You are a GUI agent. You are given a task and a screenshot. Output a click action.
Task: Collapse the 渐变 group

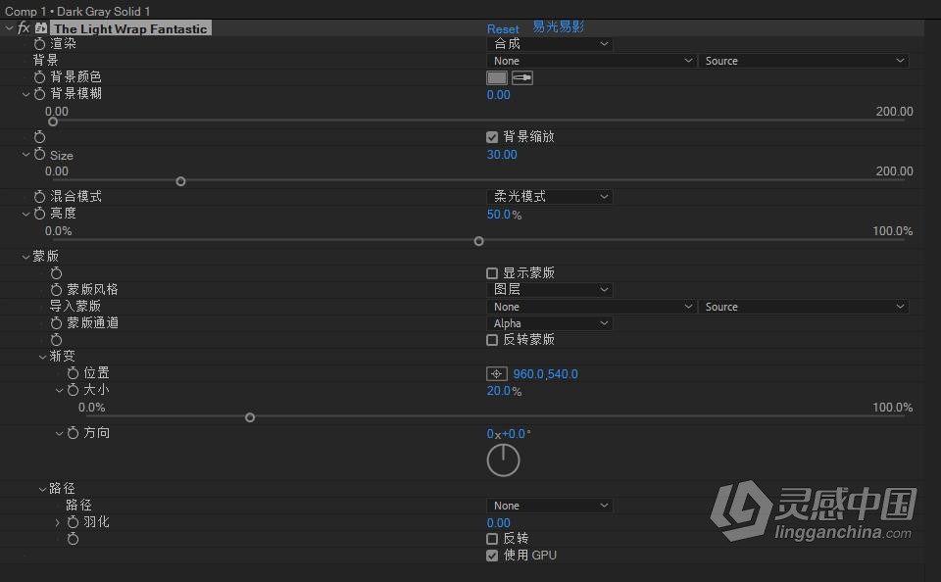click(x=42, y=357)
